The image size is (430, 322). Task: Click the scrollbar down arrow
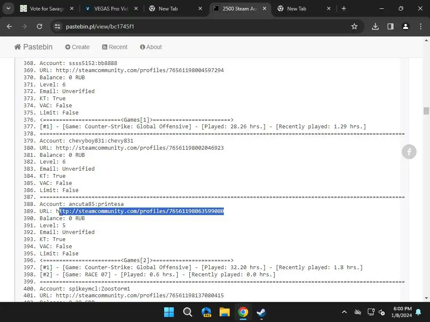426,298
